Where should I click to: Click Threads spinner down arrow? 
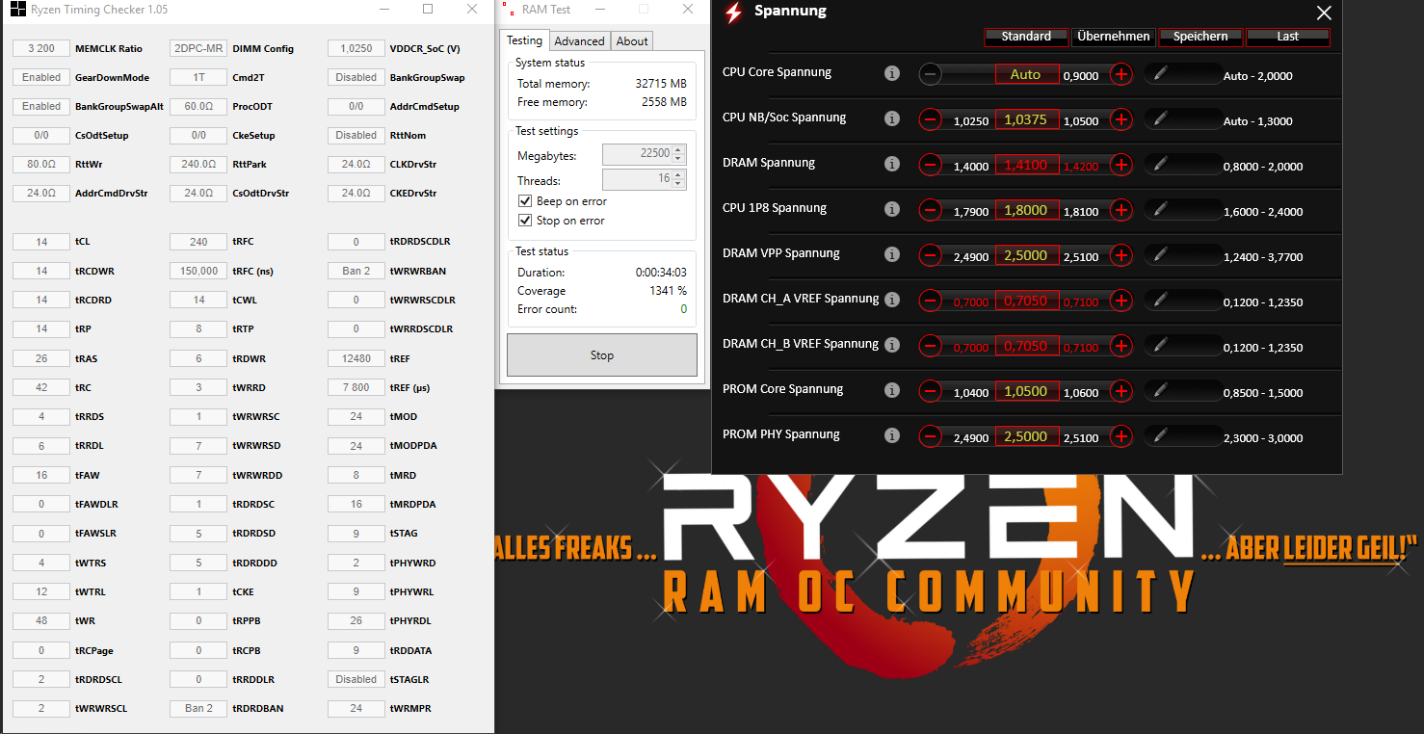pos(679,184)
